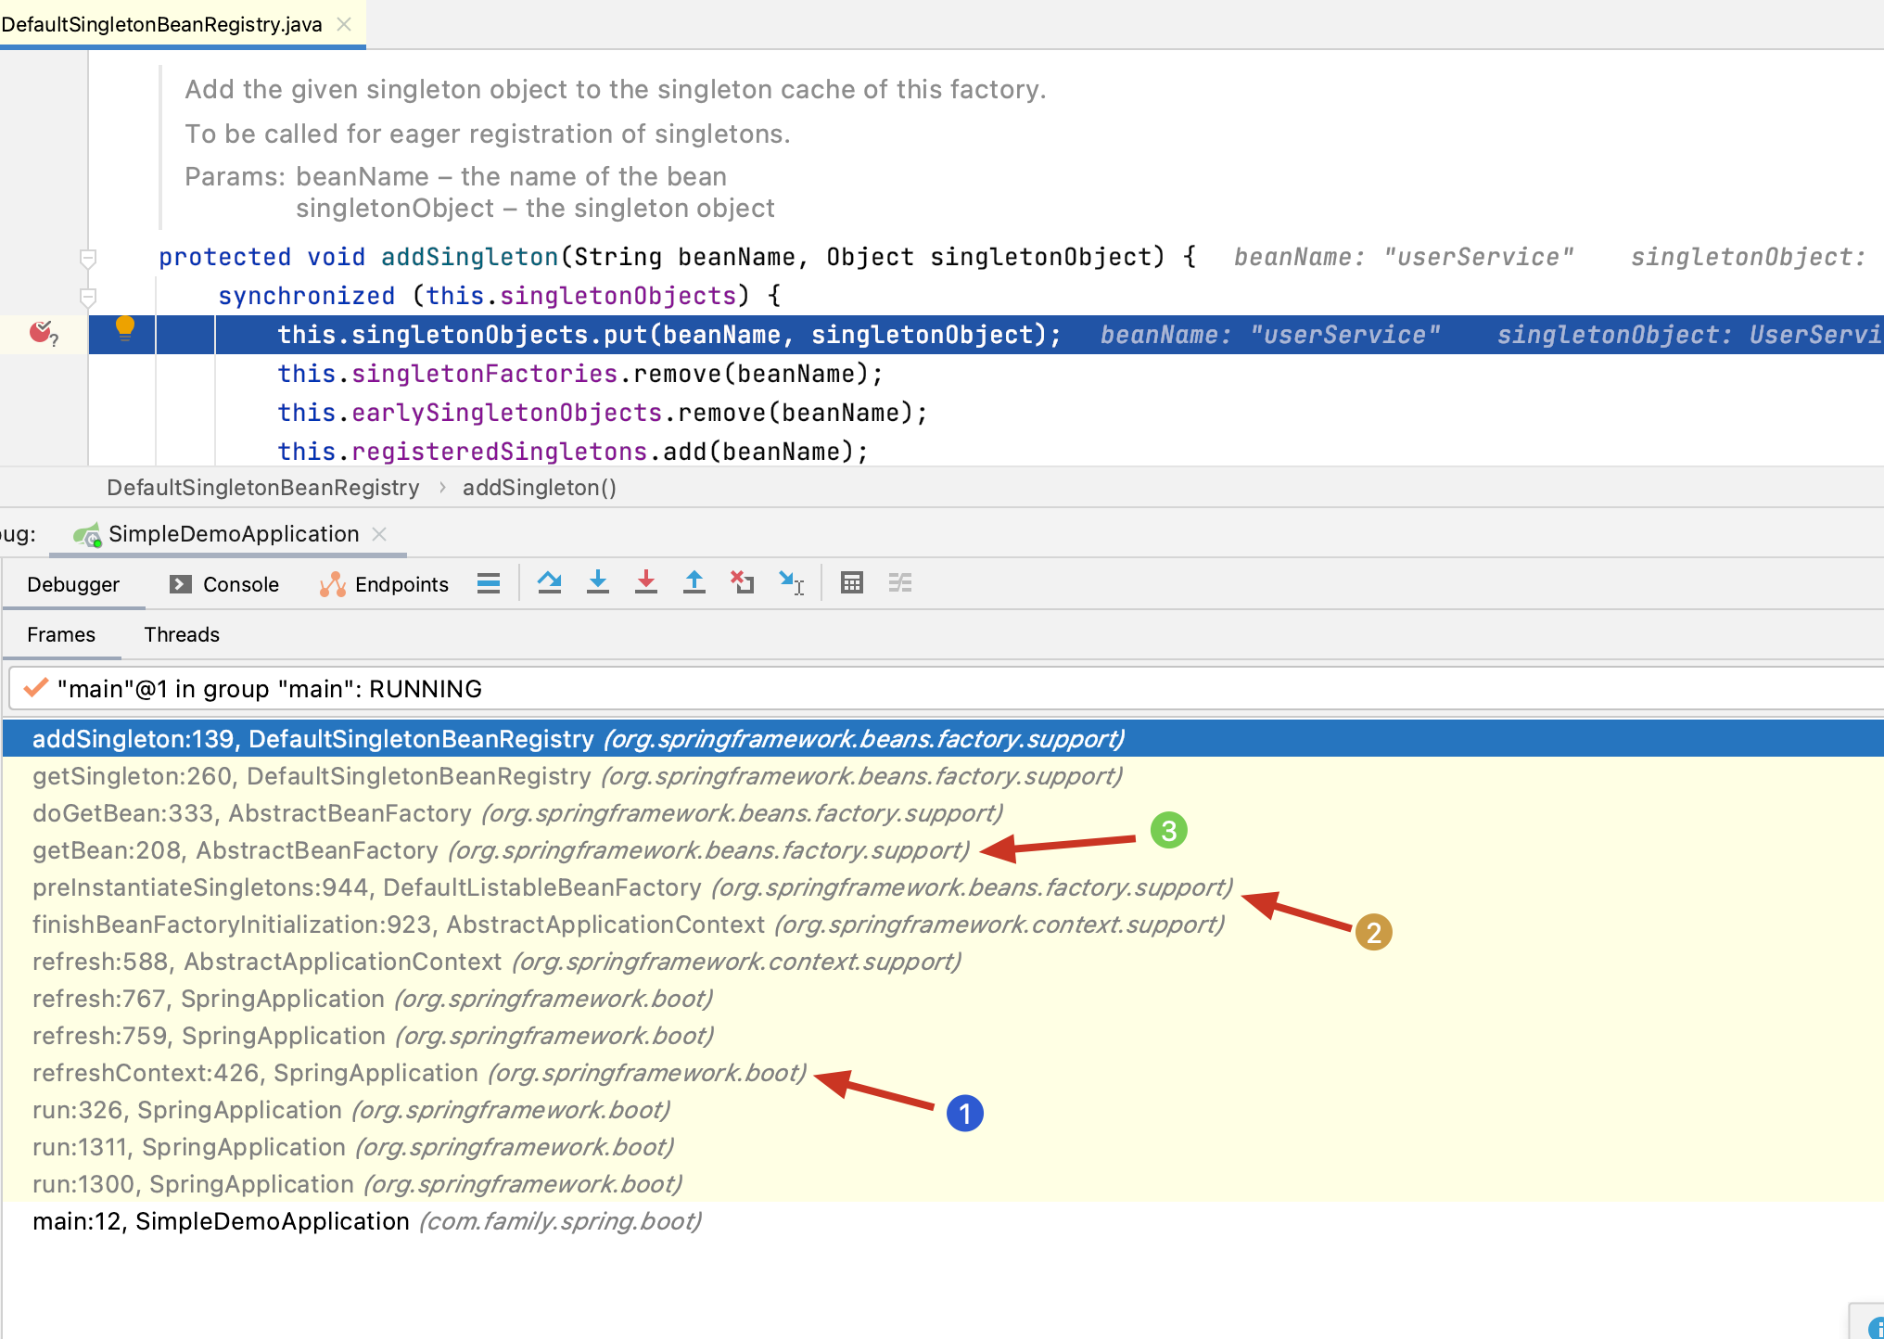1884x1339 pixels.
Task: Click the singletonFactories.remove code line
Action: tap(580, 374)
